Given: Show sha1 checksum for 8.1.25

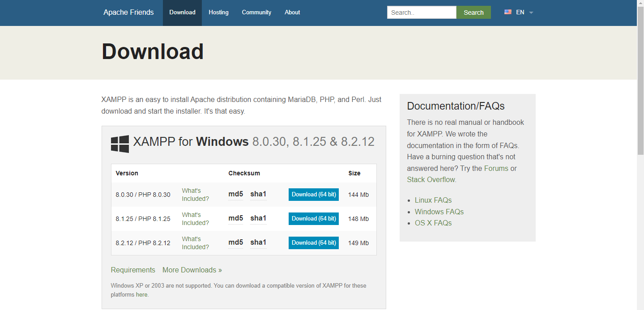Looking at the screenshot, I should 258,218.
